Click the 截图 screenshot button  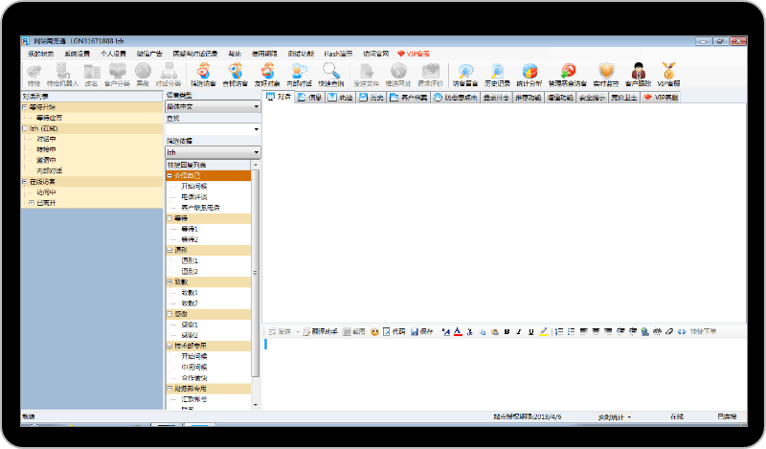click(x=353, y=331)
